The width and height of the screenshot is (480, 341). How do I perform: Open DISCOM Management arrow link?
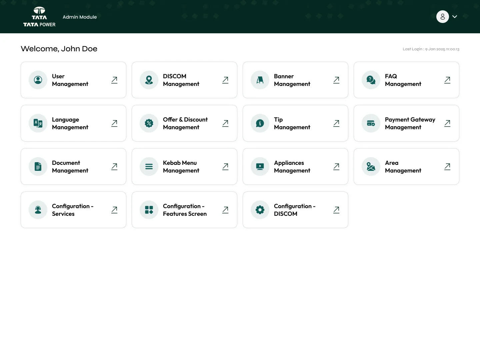tap(225, 80)
